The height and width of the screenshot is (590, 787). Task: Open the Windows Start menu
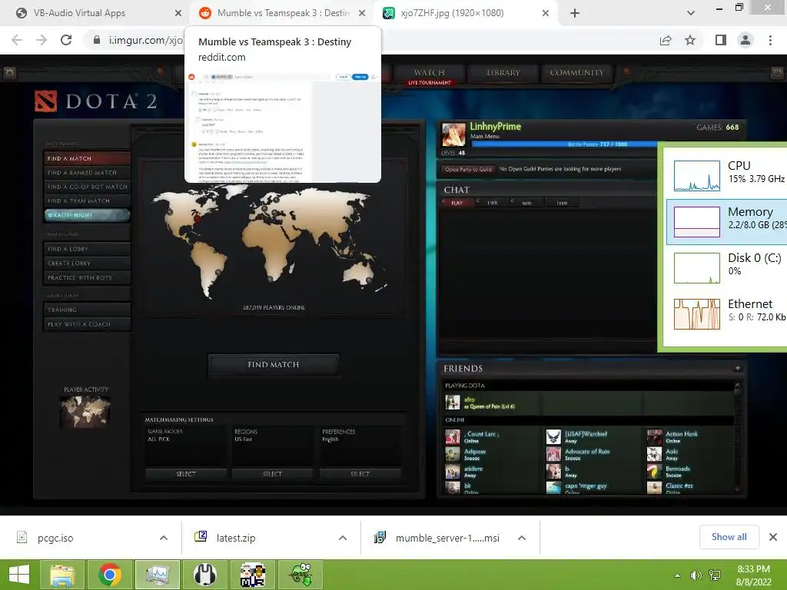point(19,575)
